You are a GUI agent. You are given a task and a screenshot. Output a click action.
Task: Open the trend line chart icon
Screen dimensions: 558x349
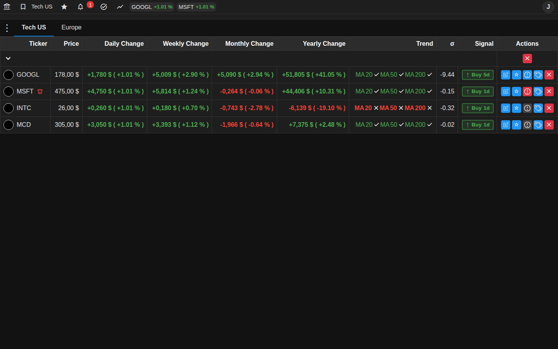pos(120,7)
